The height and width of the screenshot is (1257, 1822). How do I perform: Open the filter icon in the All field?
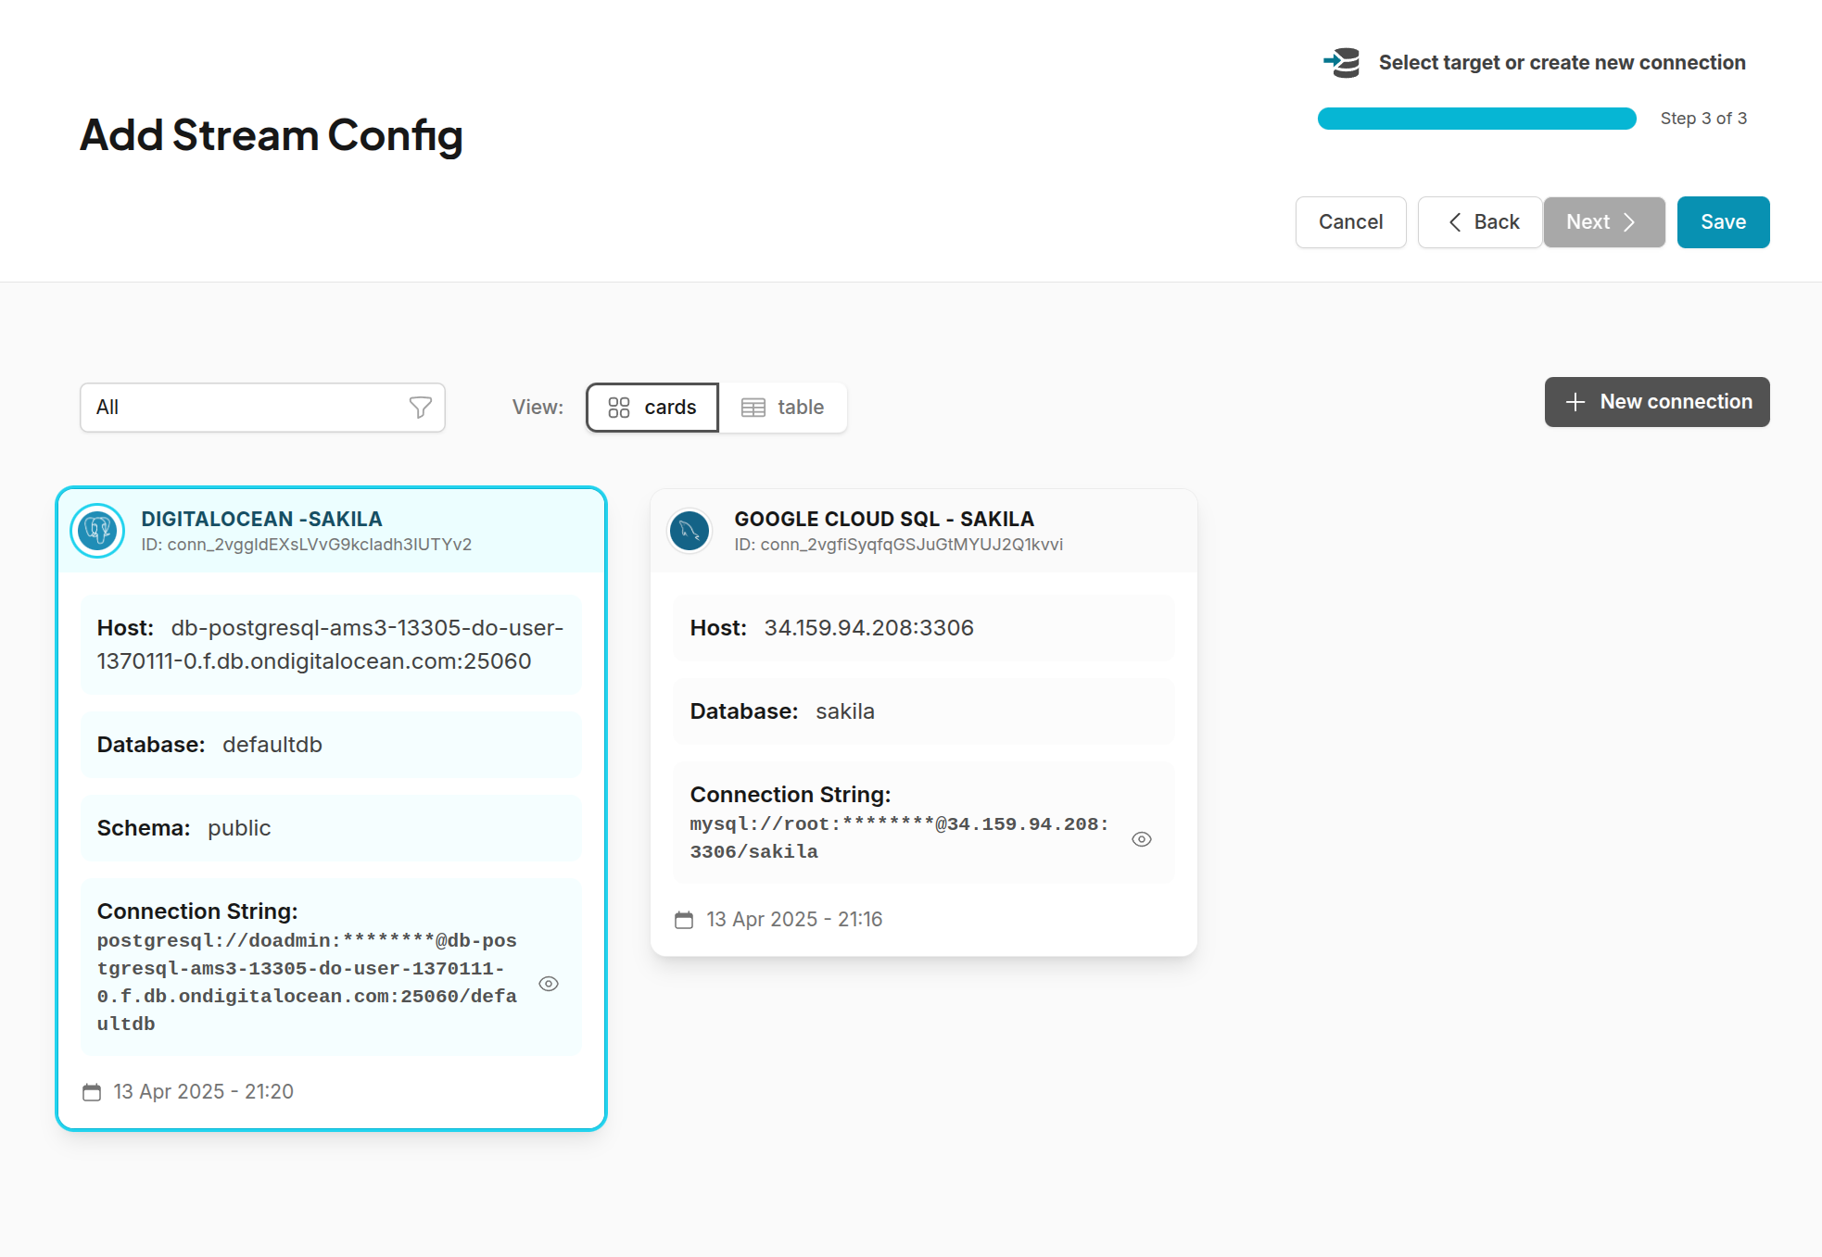(422, 407)
